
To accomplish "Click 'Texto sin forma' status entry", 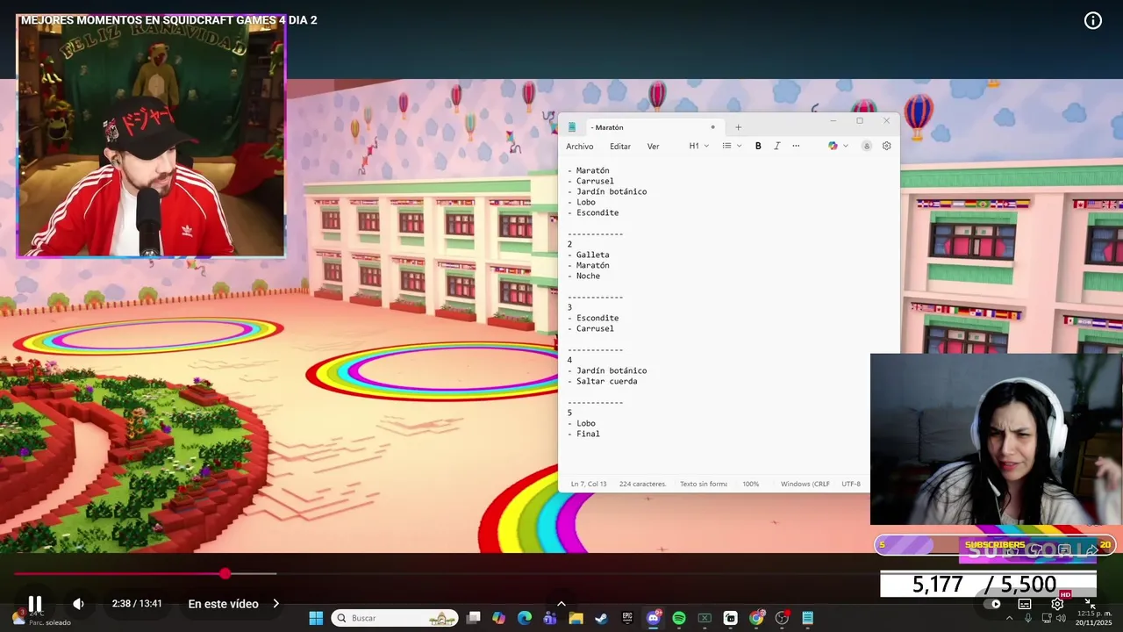I will tap(704, 484).
